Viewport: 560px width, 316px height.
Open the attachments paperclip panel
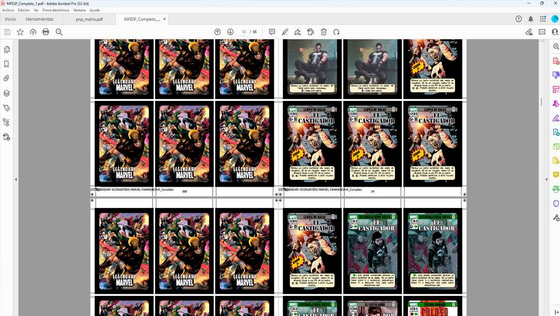coord(6,79)
